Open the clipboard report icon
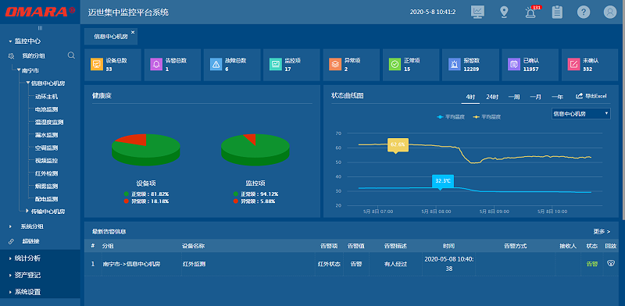This screenshot has width=625, height=306. pyautogui.click(x=557, y=12)
